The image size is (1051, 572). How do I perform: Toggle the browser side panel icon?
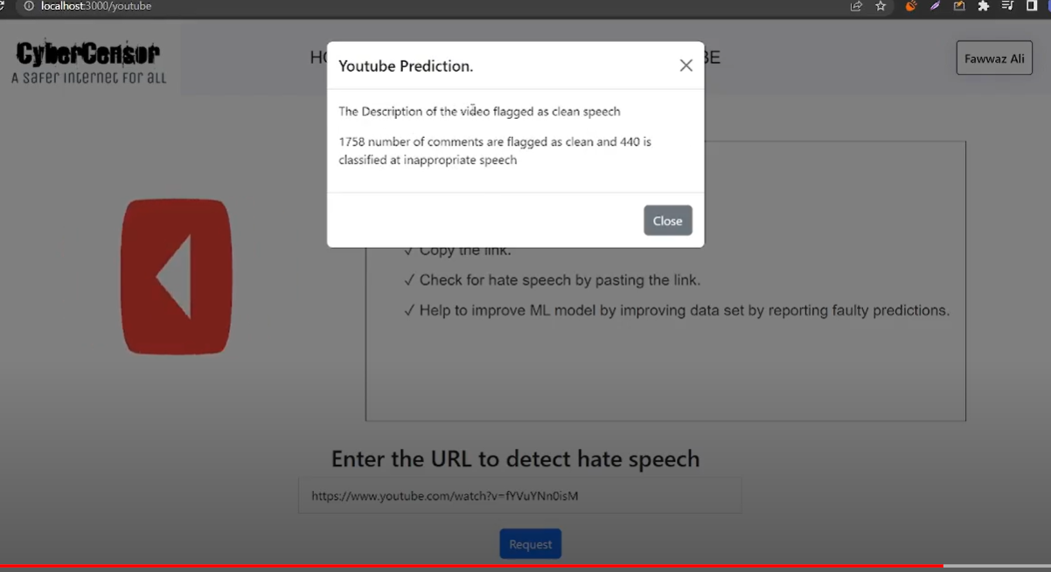point(1032,6)
